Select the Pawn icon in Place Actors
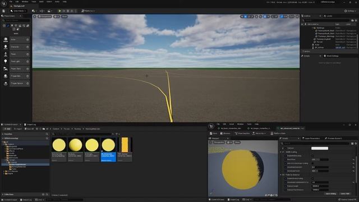 point(6,54)
